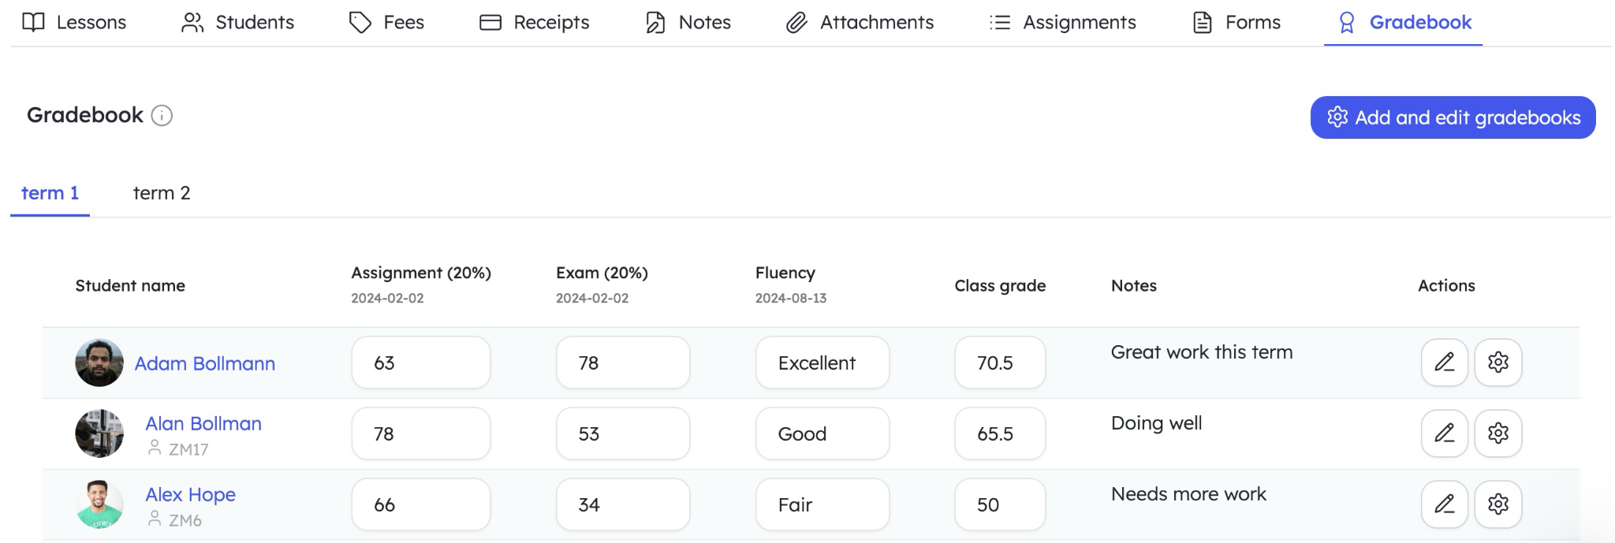Click the info icon next to Gradebook heading

(162, 117)
